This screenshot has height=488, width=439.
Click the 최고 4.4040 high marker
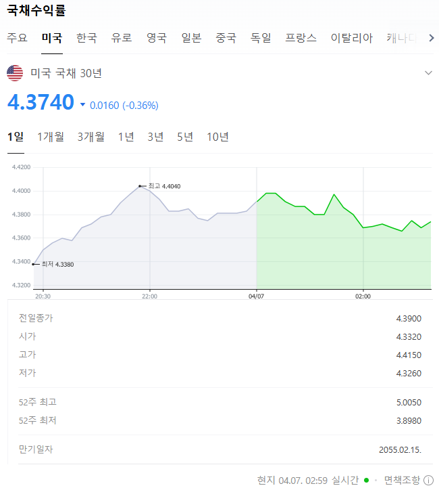160,186
